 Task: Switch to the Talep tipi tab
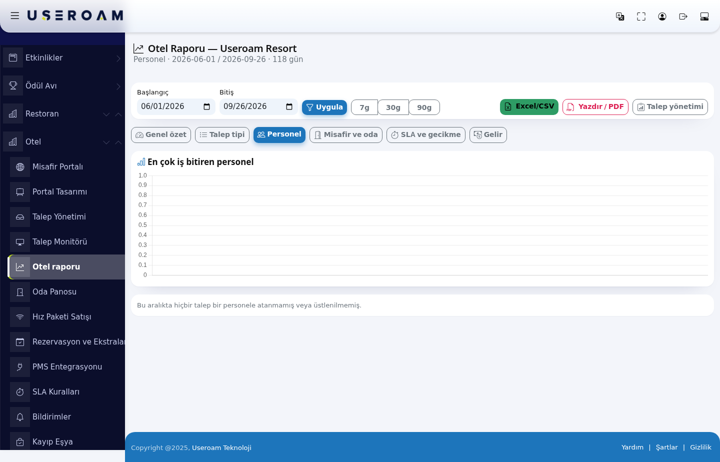click(x=222, y=135)
